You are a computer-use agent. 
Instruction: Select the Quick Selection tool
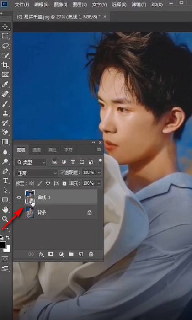[x=5, y=55]
